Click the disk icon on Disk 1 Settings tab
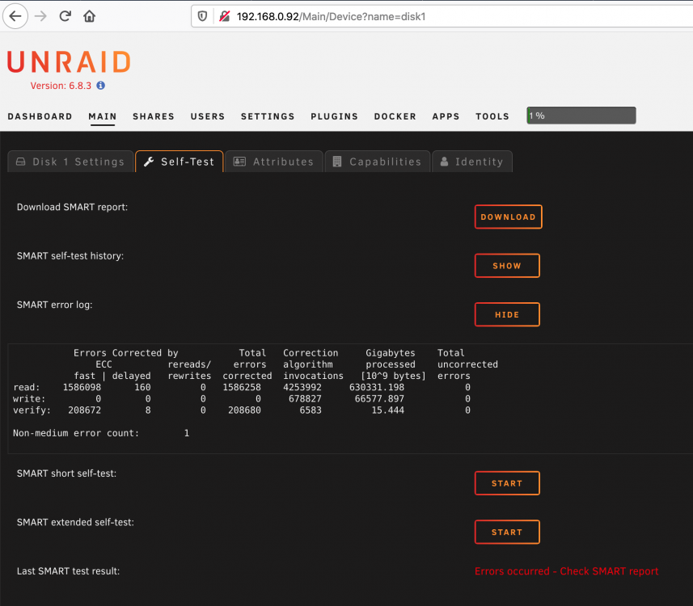The width and height of the screenshot is (693, 606). (21, 162)
